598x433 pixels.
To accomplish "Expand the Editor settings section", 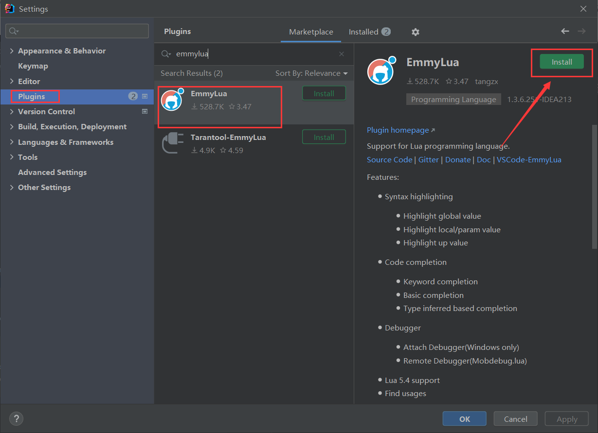I will (12, 82).
